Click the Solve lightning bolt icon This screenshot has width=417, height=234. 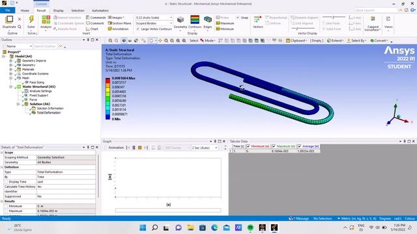coord(31,19)
